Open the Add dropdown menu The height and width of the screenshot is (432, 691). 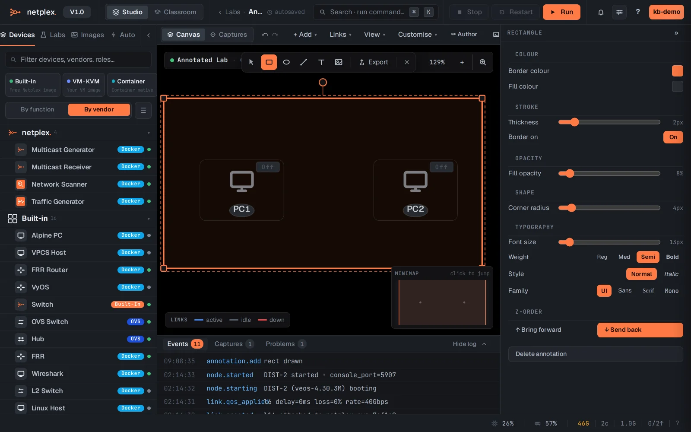coord(305,35)
